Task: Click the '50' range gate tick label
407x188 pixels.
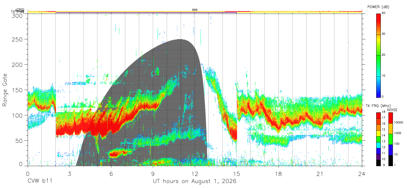Action: click(19, 140)
